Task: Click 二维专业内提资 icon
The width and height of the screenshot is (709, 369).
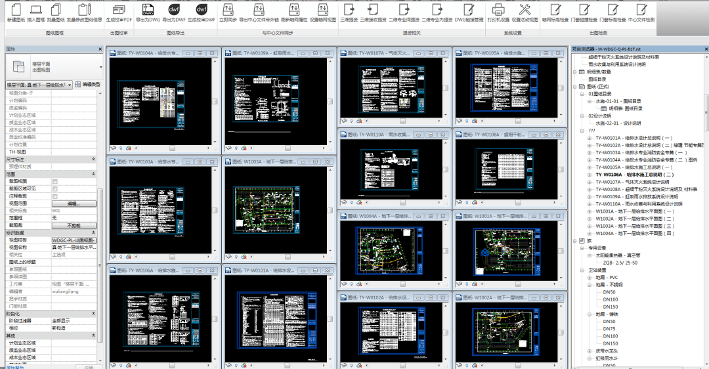Action: click(x=437, y=12)
